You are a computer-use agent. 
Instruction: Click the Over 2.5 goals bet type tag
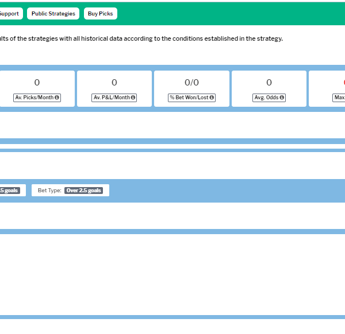[83, 191]
